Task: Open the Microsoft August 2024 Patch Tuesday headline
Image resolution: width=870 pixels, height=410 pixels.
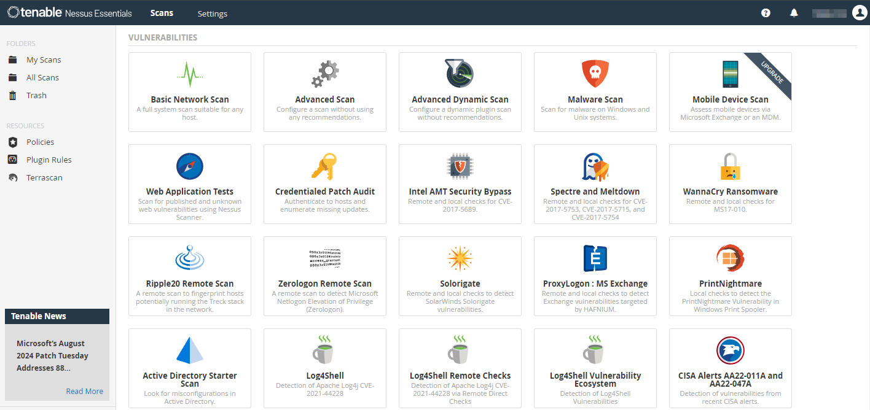Action: tap(52, 356)
